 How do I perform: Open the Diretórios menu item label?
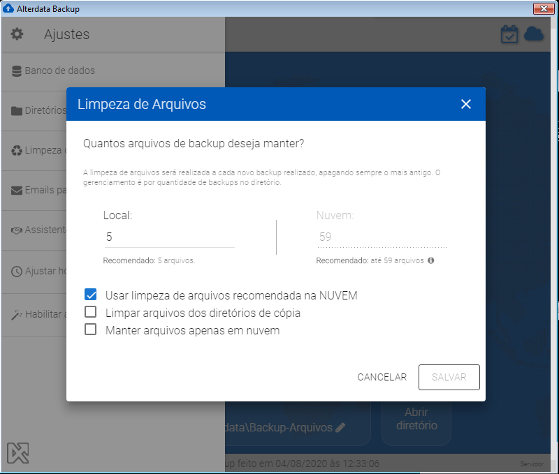45,110
